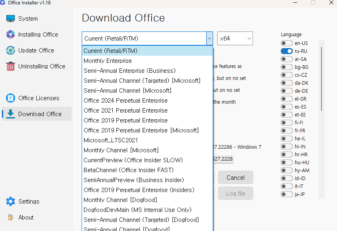Toggle the id-ID language switch

[x=286, y=178]
